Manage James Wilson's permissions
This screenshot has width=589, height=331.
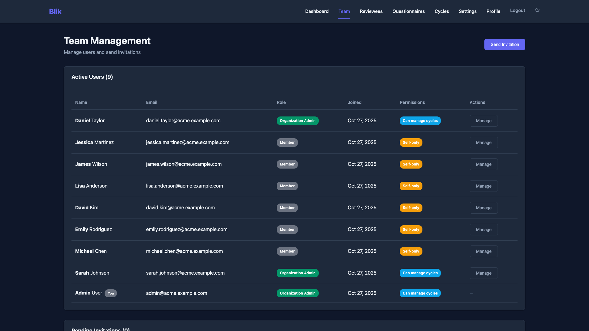[483, 164]
